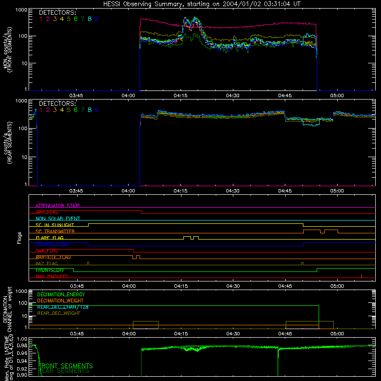The height and width of the screenshot is (381, 381).
Task: Select detector number 9 in front segments legend
Action: point(97,19)
